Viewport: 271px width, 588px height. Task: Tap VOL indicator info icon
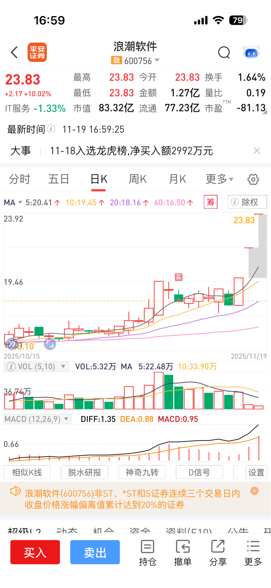pyautogui.click(x=11, y=367)
